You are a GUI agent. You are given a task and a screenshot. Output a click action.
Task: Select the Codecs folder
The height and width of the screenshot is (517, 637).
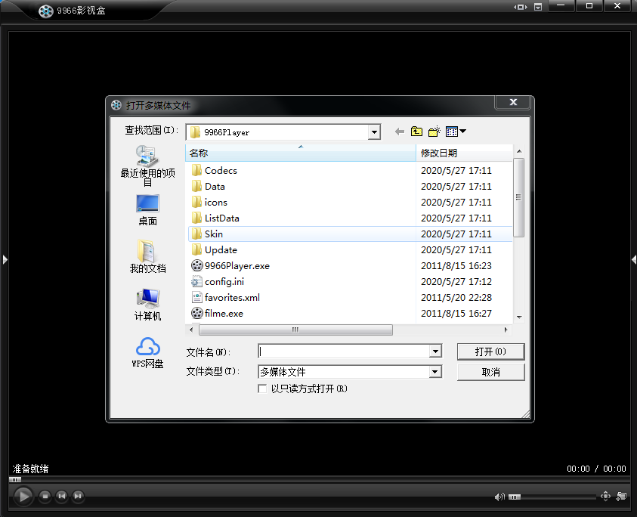(221, 170)
